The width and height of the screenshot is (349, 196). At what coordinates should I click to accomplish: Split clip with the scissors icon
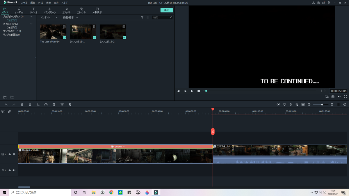coord(30,105)
